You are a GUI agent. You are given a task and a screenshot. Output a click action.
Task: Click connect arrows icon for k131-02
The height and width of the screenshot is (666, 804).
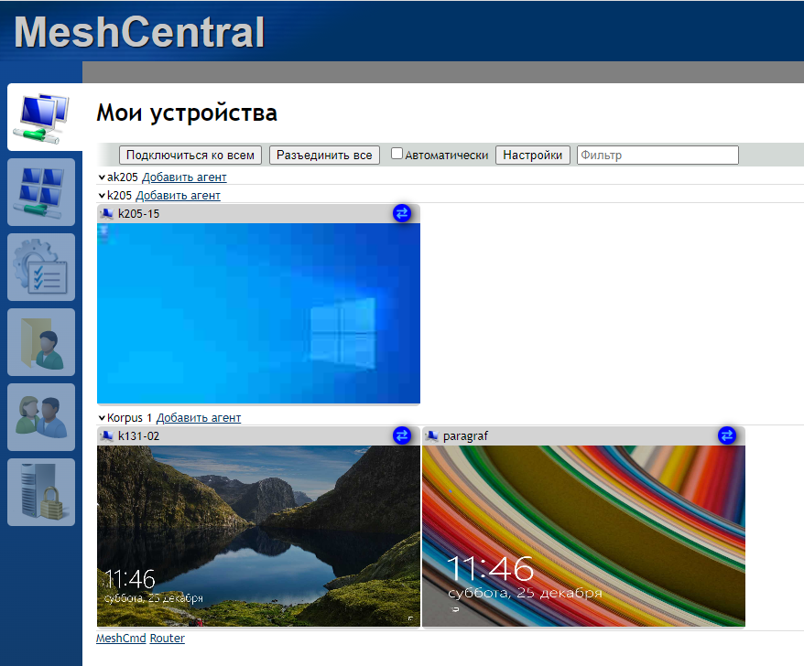402,435
